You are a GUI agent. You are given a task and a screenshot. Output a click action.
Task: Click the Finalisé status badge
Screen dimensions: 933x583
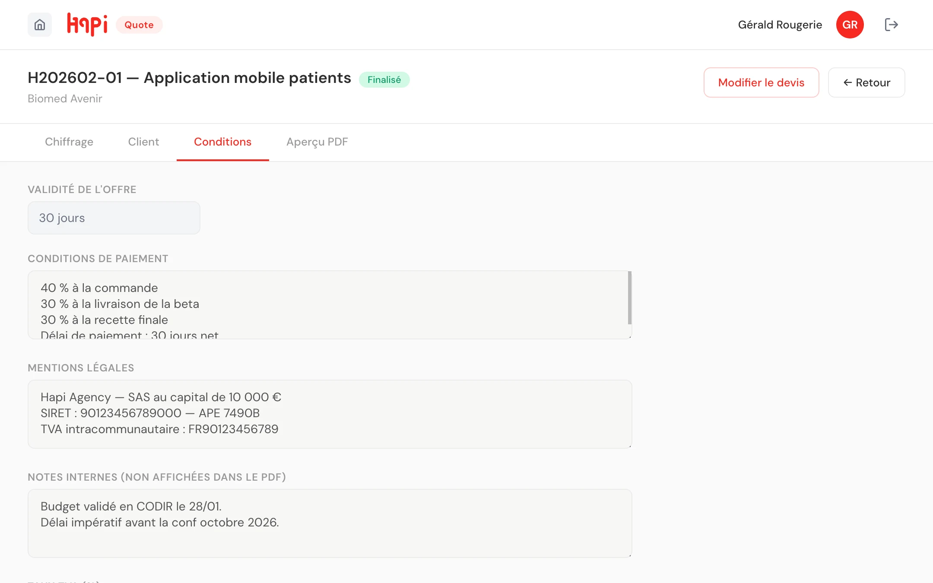pos(384,79)
